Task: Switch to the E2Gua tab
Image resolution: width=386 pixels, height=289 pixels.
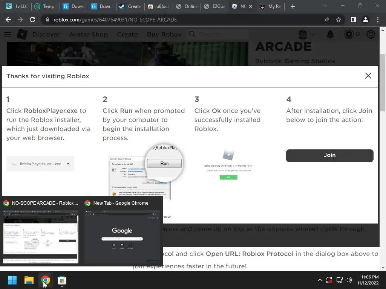Action: pos(215,6)
